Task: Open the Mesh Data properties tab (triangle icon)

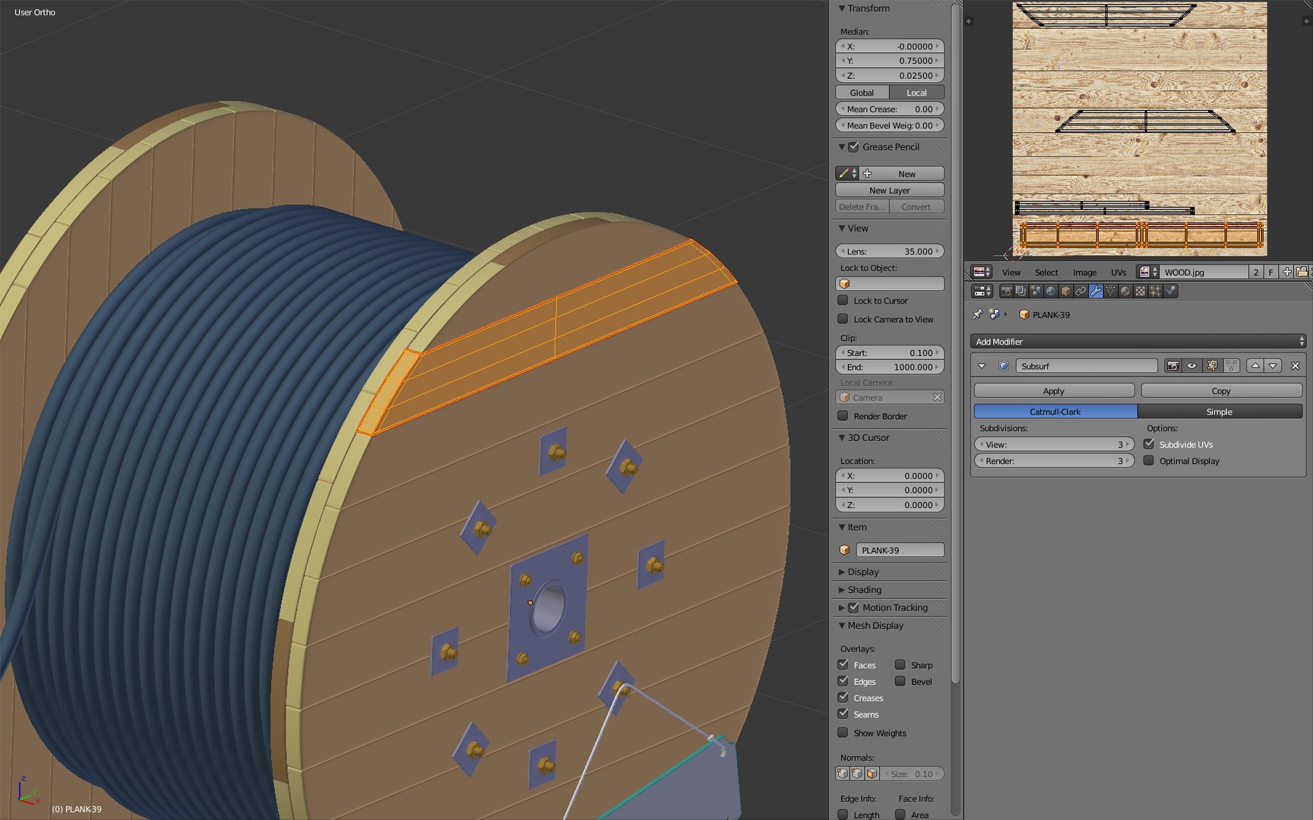Action: 1110,291
